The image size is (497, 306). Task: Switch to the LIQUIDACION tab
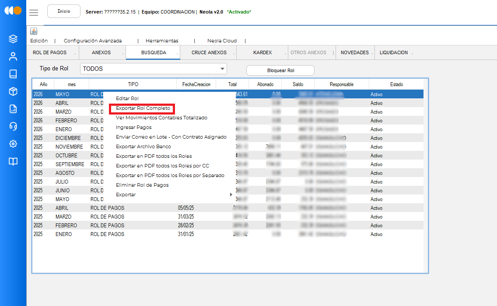[x=394, y=52]
